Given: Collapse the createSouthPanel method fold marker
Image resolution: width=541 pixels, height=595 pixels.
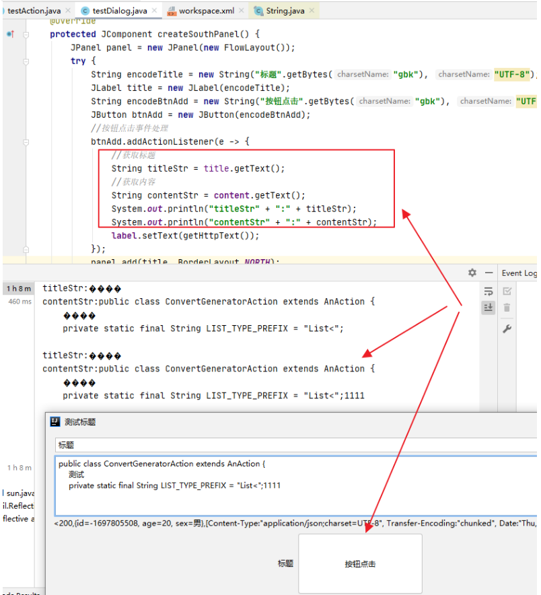Looking at the screenshot, I should tap(26, 35).
